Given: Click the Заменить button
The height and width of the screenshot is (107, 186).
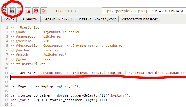Looking at the screenshot, I should [x=29, y=19].
